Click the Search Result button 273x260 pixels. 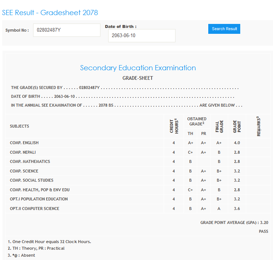tap(224, 29)
